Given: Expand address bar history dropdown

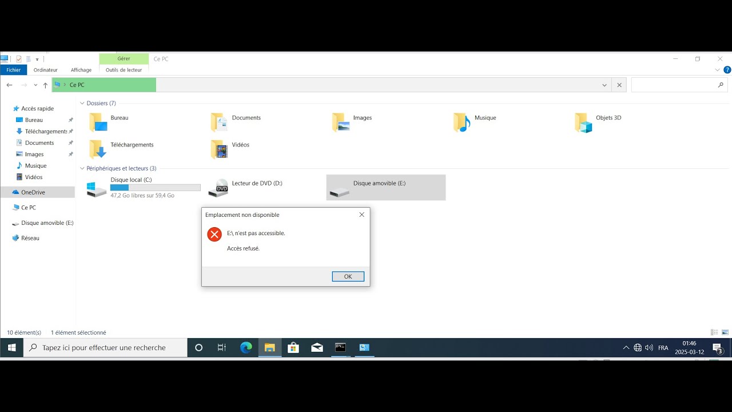Looking at the screenshot, I should click(604, 85).
